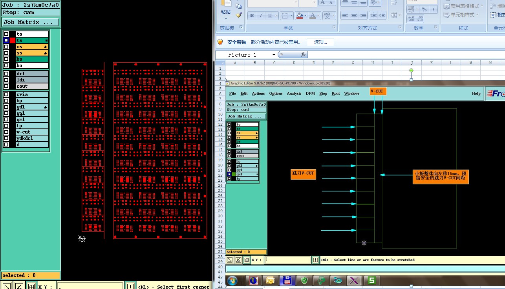
Task: Select column header H in Excel
Action: [373, 63]
